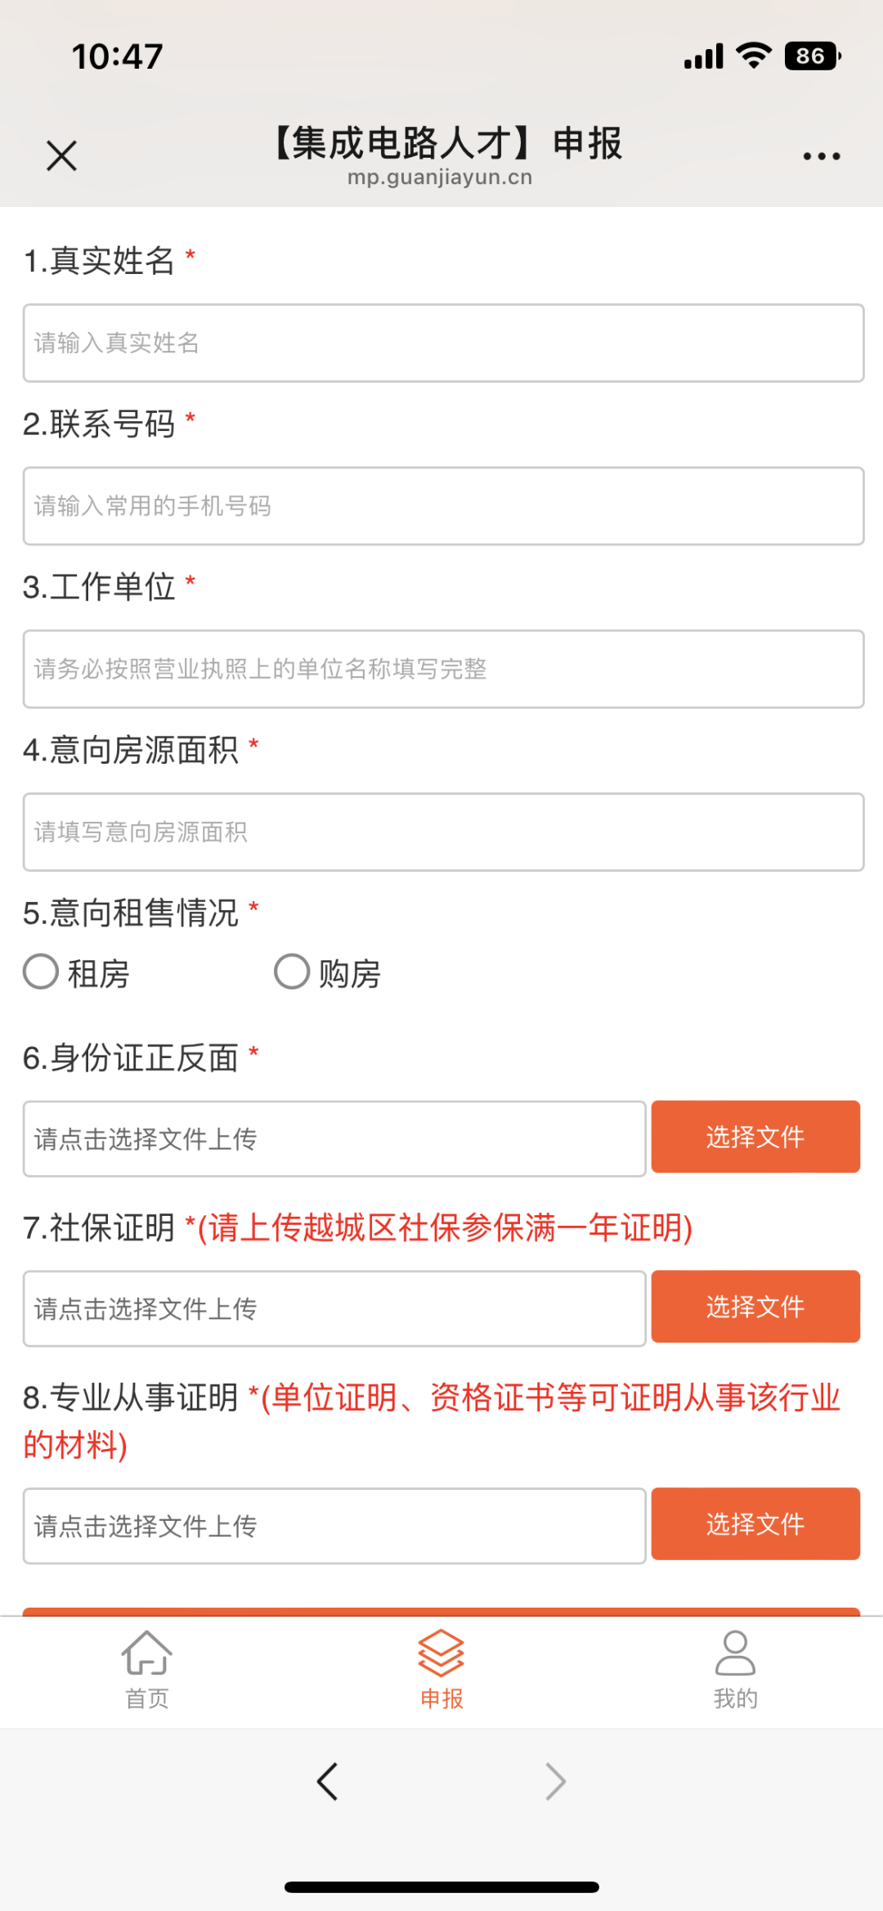This screenshot has width=883, height=1911.
Task: Click 选择文件 for 社保证明
Action: pos(755,1307)
